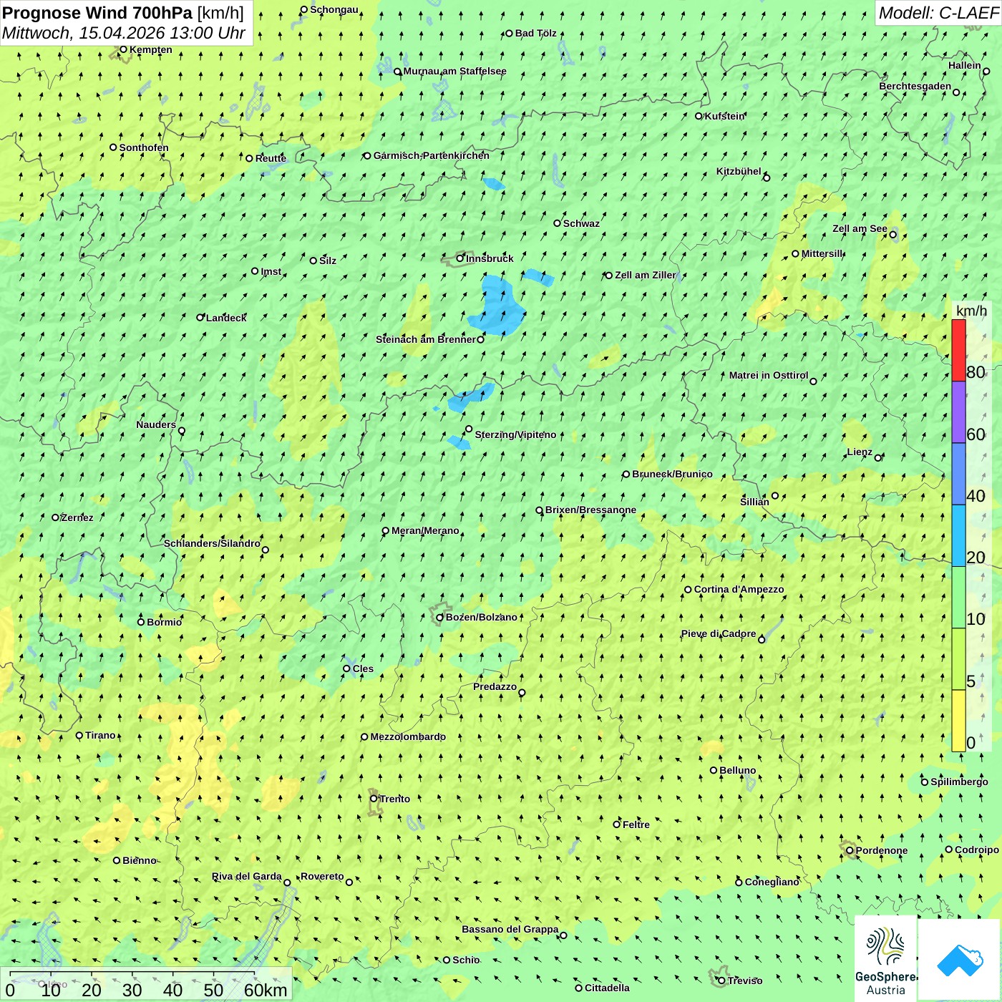Click the Sonthofen city marker
This screenshot has height=1002, width=1002.
point(113,147)
